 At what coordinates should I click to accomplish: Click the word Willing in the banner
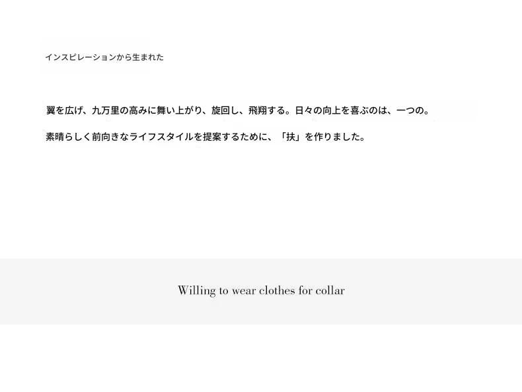pos(197,291)
